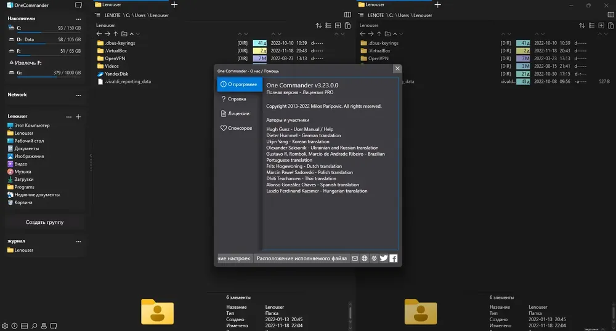This screenshot has width=616, height=331.
Task: Click Расположение исполняемого файла button
Action: tap(302, 258)
